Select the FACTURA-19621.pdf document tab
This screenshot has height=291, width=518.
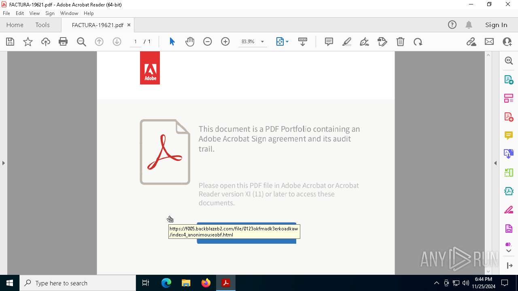click(98, 25)
